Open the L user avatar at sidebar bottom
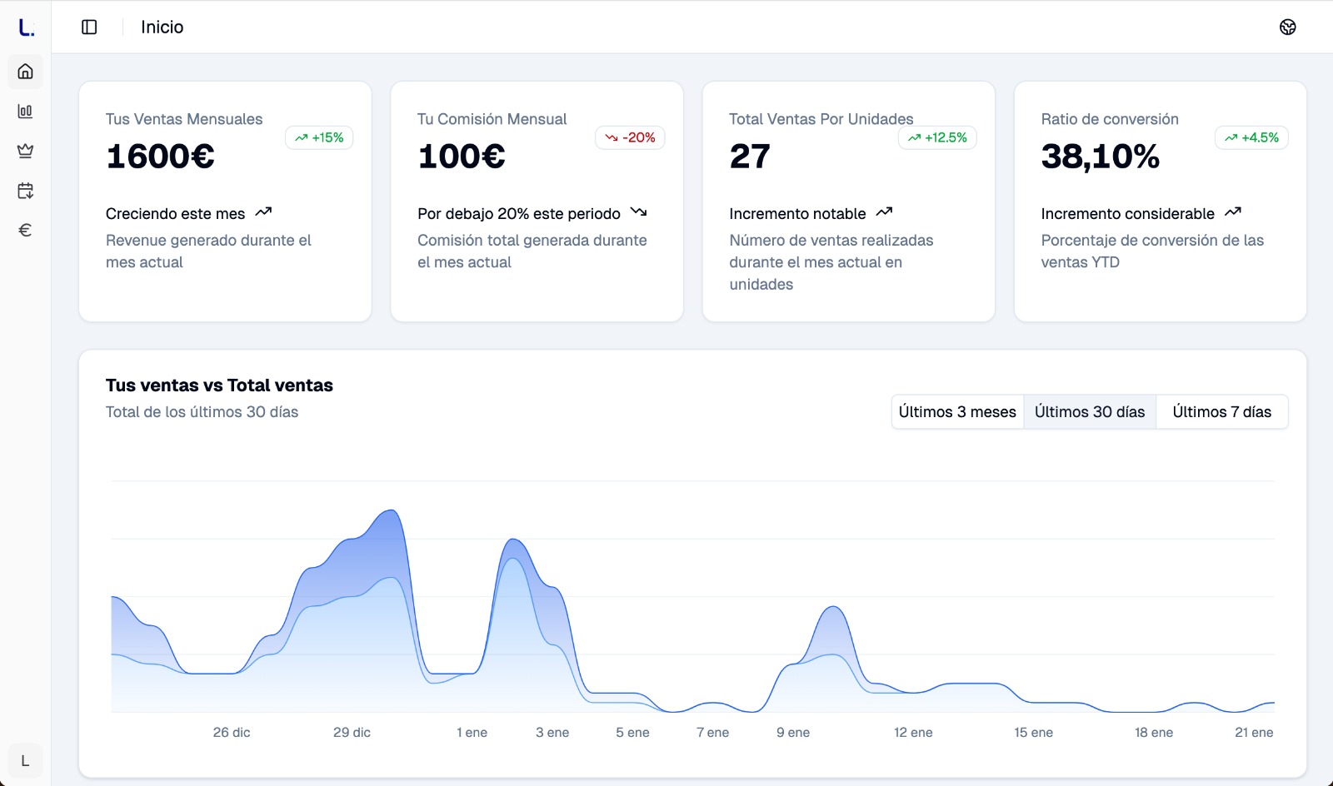1333x786 pixels. tap(25, 761)
